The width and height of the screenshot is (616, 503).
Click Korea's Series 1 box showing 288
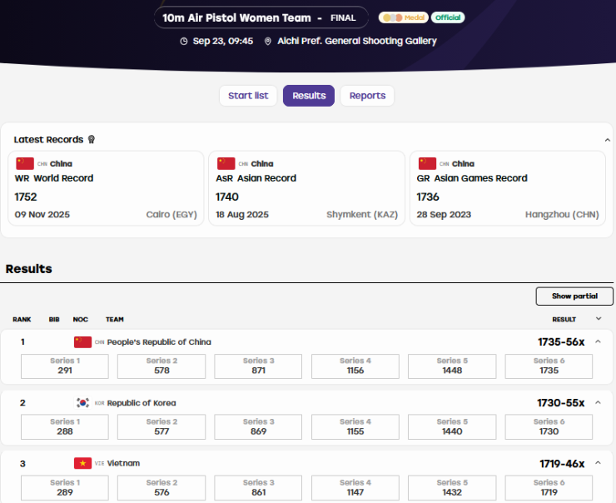[65, 426]
